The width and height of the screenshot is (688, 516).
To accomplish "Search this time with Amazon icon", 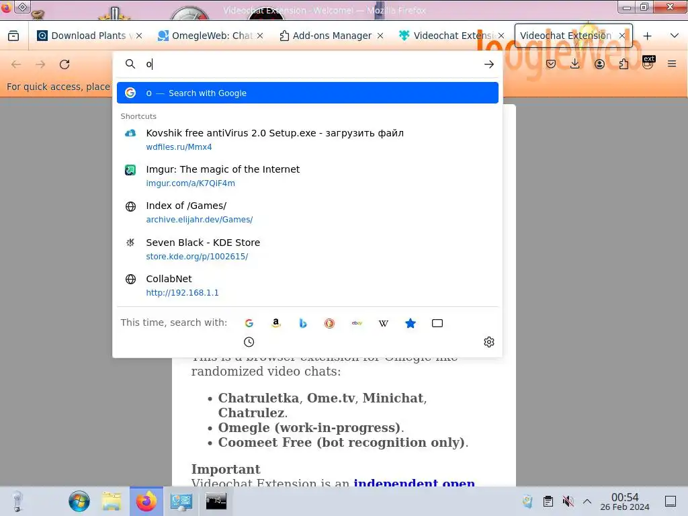I will pos(275,323).
